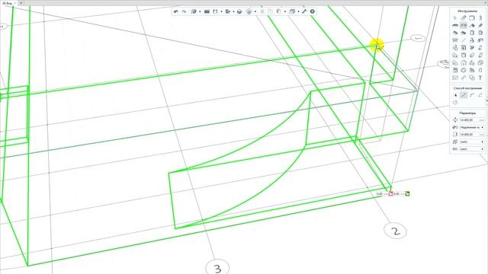Redo the action in top toolbar

[185, 11]
